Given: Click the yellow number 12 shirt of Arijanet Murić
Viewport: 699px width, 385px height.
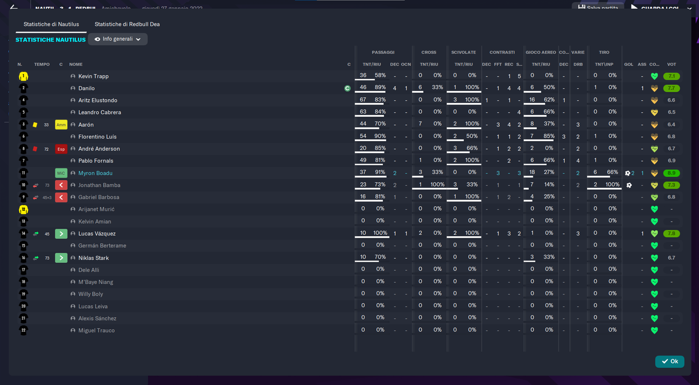Looking at the screenshot, I should tap(23, 209).
